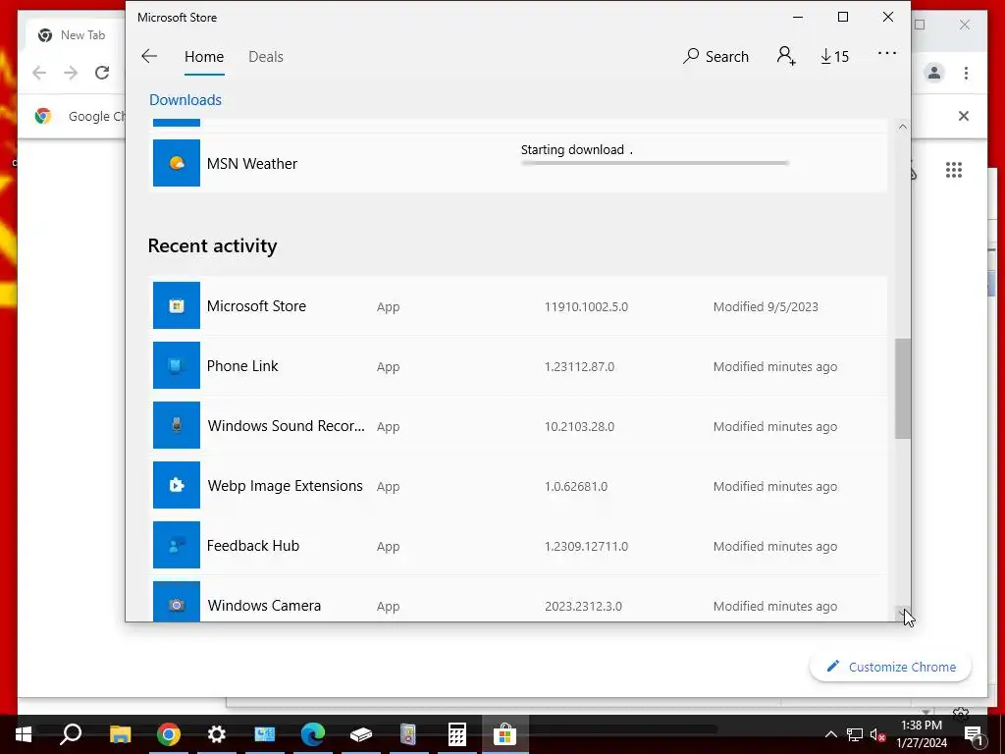
Task: Click Chrome's forward navigation arrow
Action: coord(71,73)
